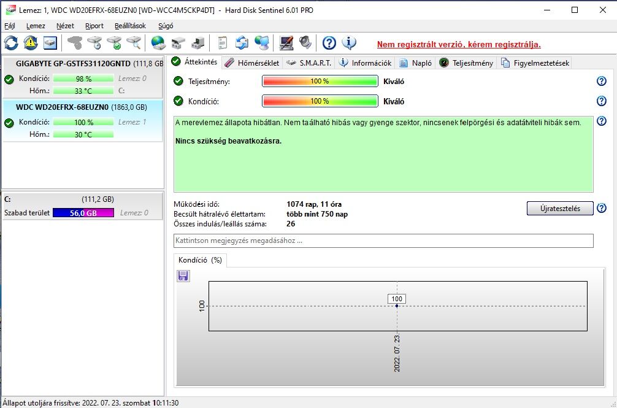
Task: Click the globe send-report toolbar icon
Action: coord(158,43)
